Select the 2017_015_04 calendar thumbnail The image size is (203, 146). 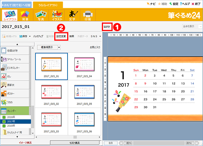click(x=84, y=67)
